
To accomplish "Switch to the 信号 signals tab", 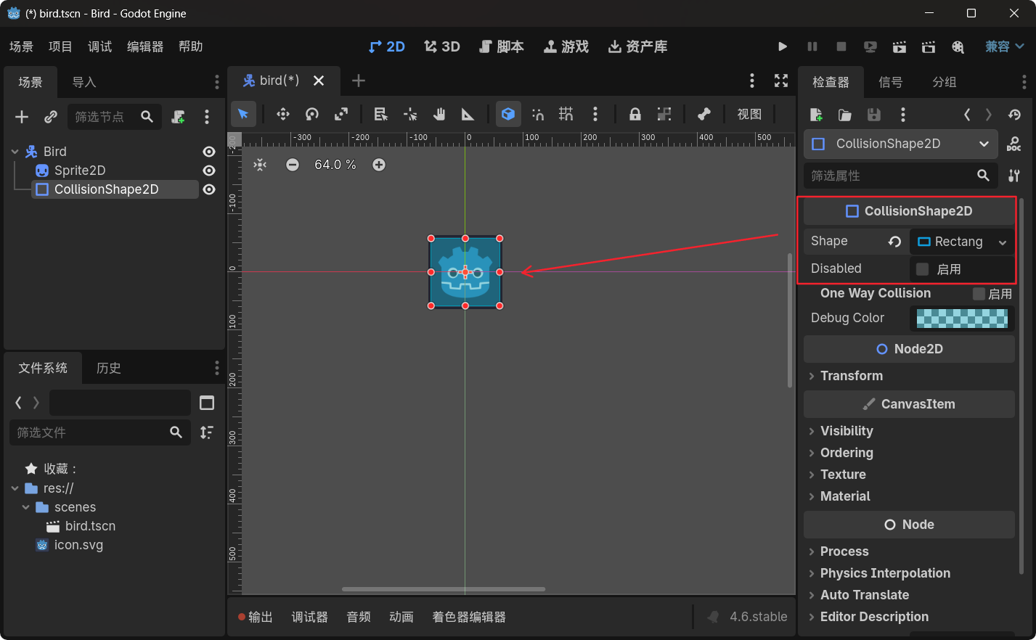I will pyautogui.click(x=891, y=82).
